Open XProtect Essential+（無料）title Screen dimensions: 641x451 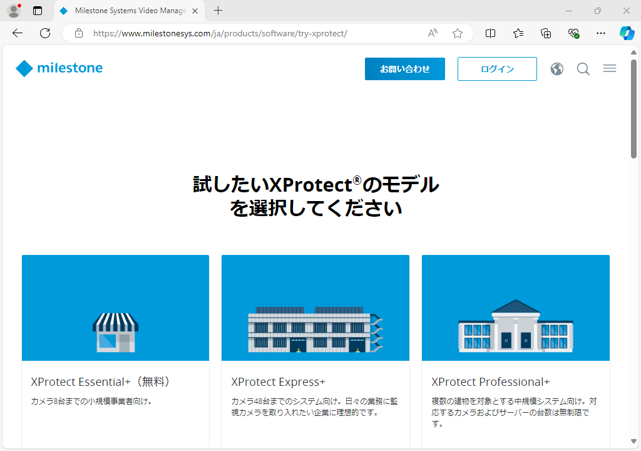tap(100, 382)
